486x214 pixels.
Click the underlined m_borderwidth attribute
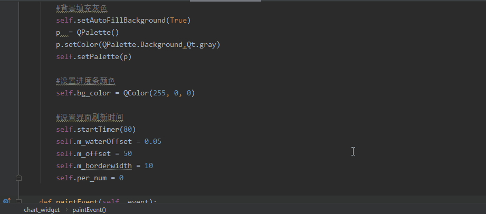tap(102, 166)
